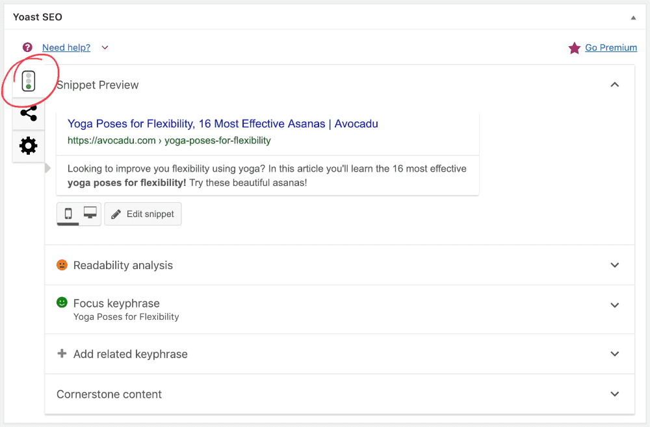
Task: Click the Yoast SEO panel title
Action: coord(37,17)
